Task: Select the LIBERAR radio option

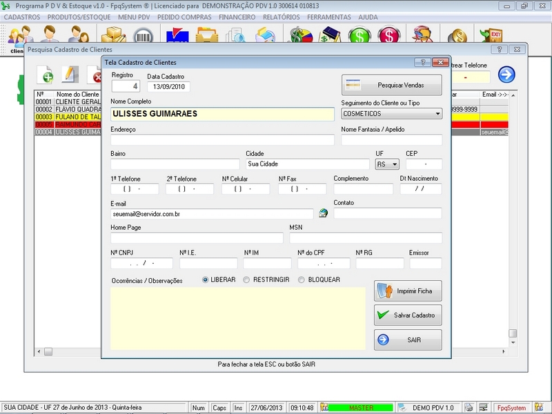Action: 206,279
